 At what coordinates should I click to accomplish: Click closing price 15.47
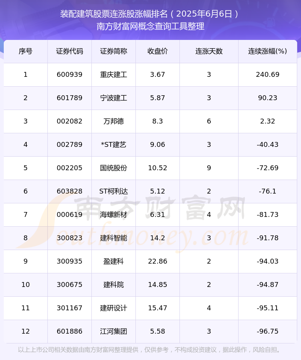[158, 308]
